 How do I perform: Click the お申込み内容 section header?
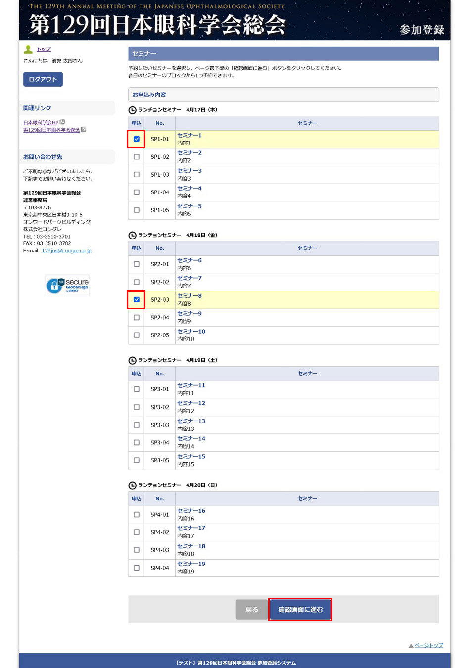click(283, 95)
